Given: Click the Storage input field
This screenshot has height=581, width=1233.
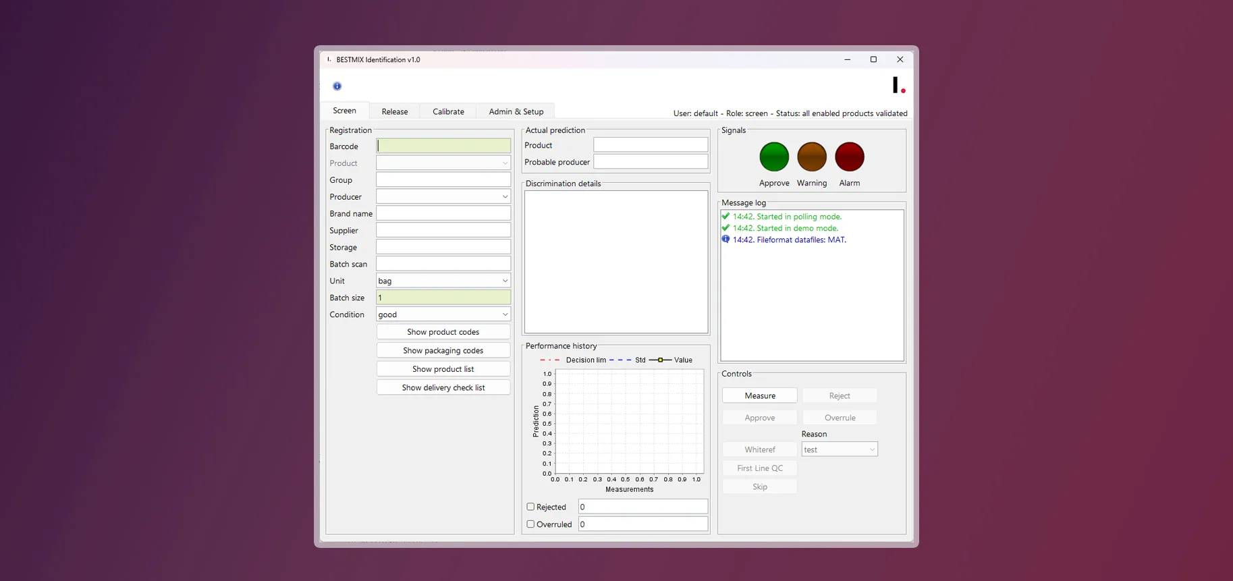Looking at the screenshot, I should [443, 247].
